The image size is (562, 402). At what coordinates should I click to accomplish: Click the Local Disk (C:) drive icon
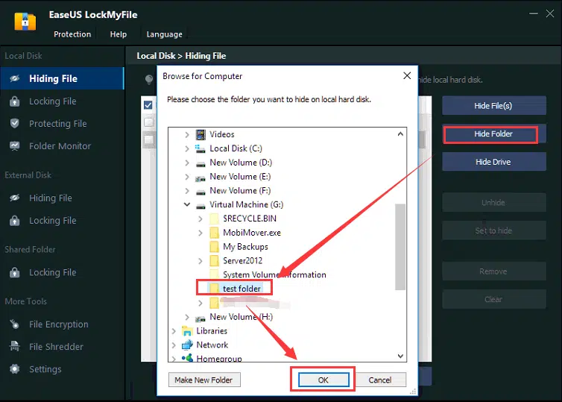pyautogui.click(x=201, y=148)
